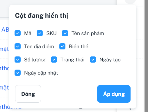Disable the Tên địa điểm checkbox
The height and width of the screenshot is (112, 148).
coord(17,46)
